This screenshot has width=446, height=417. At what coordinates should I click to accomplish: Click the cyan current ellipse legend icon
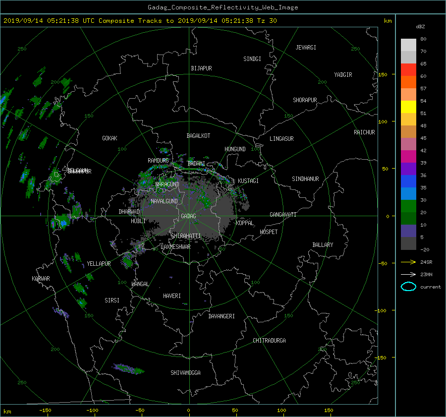coord(408,287)
